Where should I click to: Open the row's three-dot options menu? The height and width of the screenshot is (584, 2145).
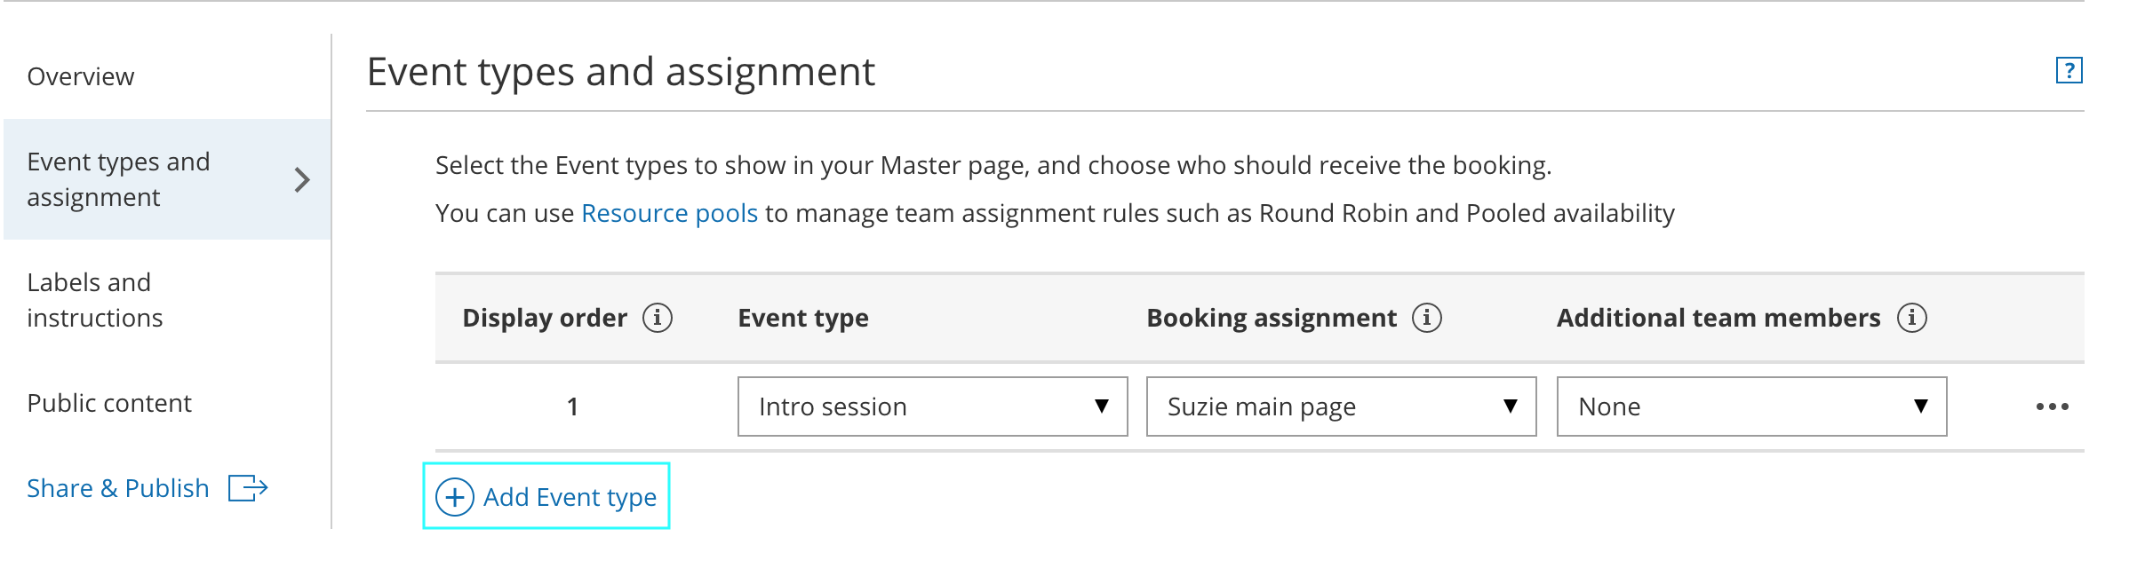pyautogui.click(x=2052, y=406)
